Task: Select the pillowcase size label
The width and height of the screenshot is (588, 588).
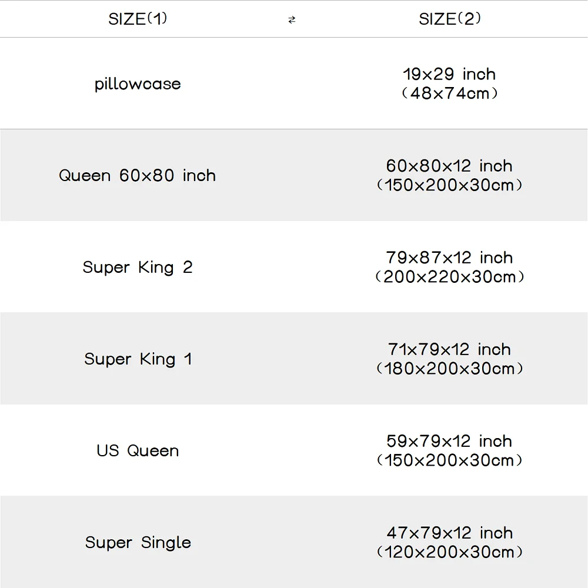Action: (x=138, y=84)
